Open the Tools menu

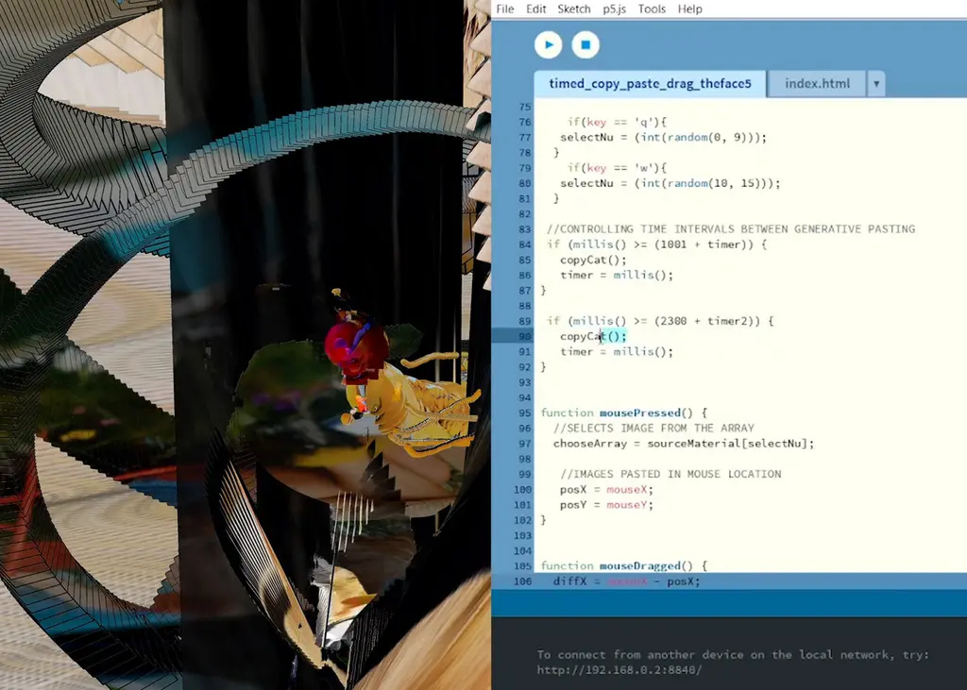tap(652, 8)
